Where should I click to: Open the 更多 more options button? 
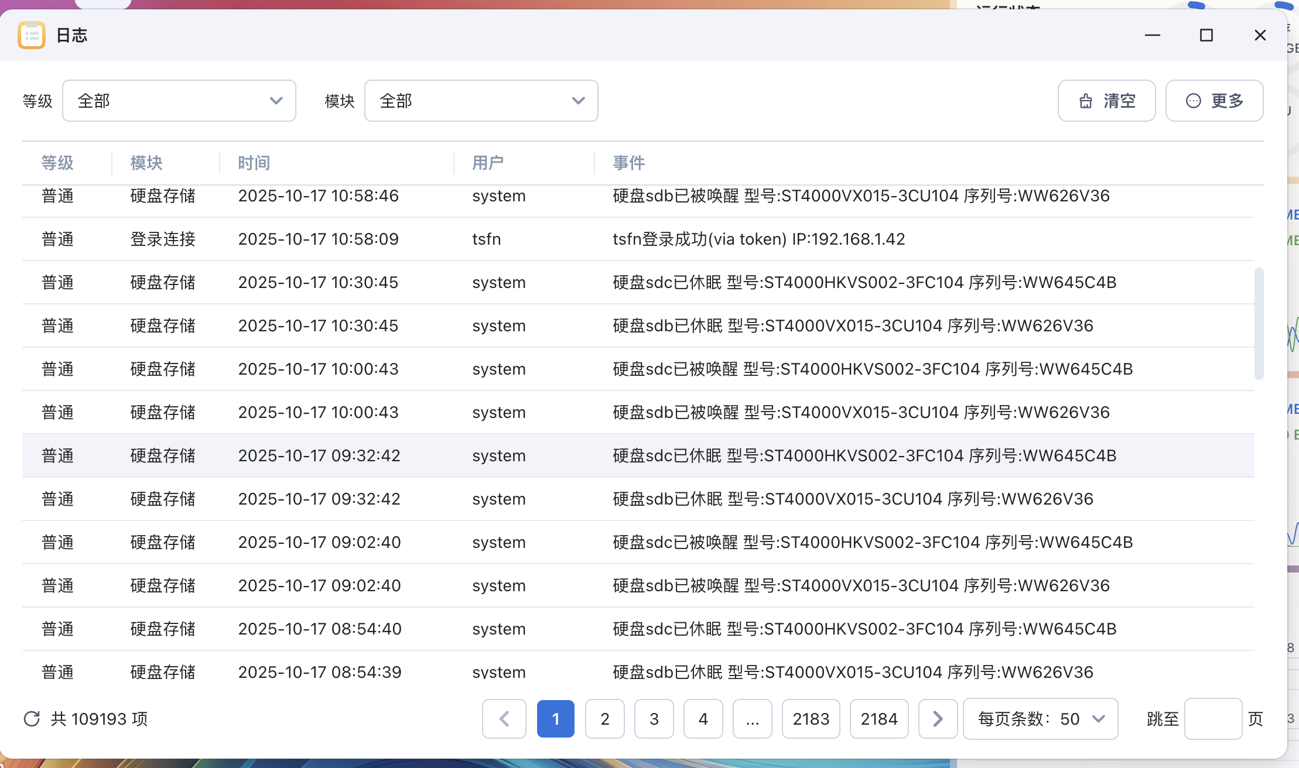point(1214,101)
